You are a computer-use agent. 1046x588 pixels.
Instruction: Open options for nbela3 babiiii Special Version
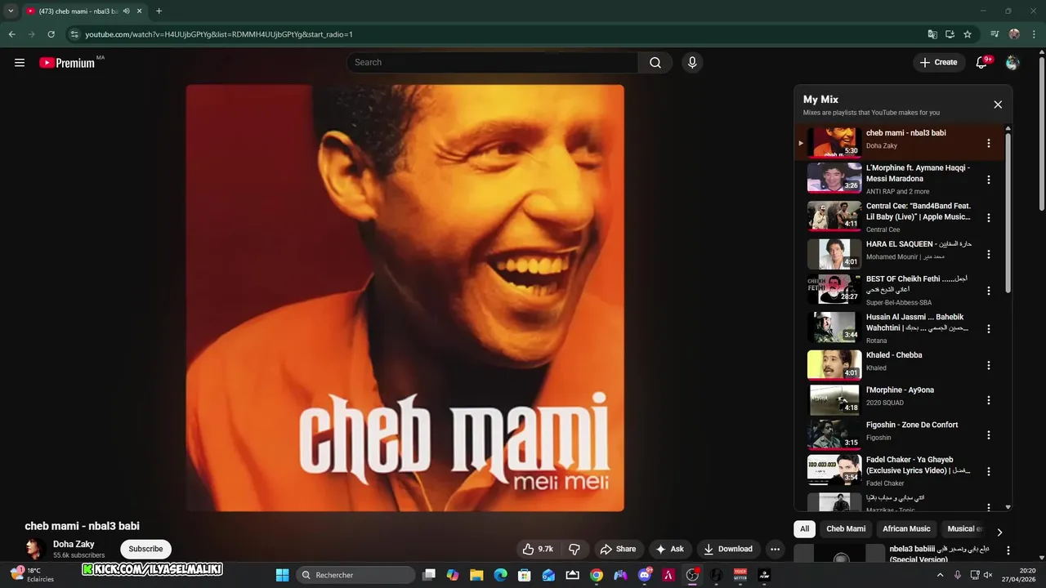tap(1008, 551)
